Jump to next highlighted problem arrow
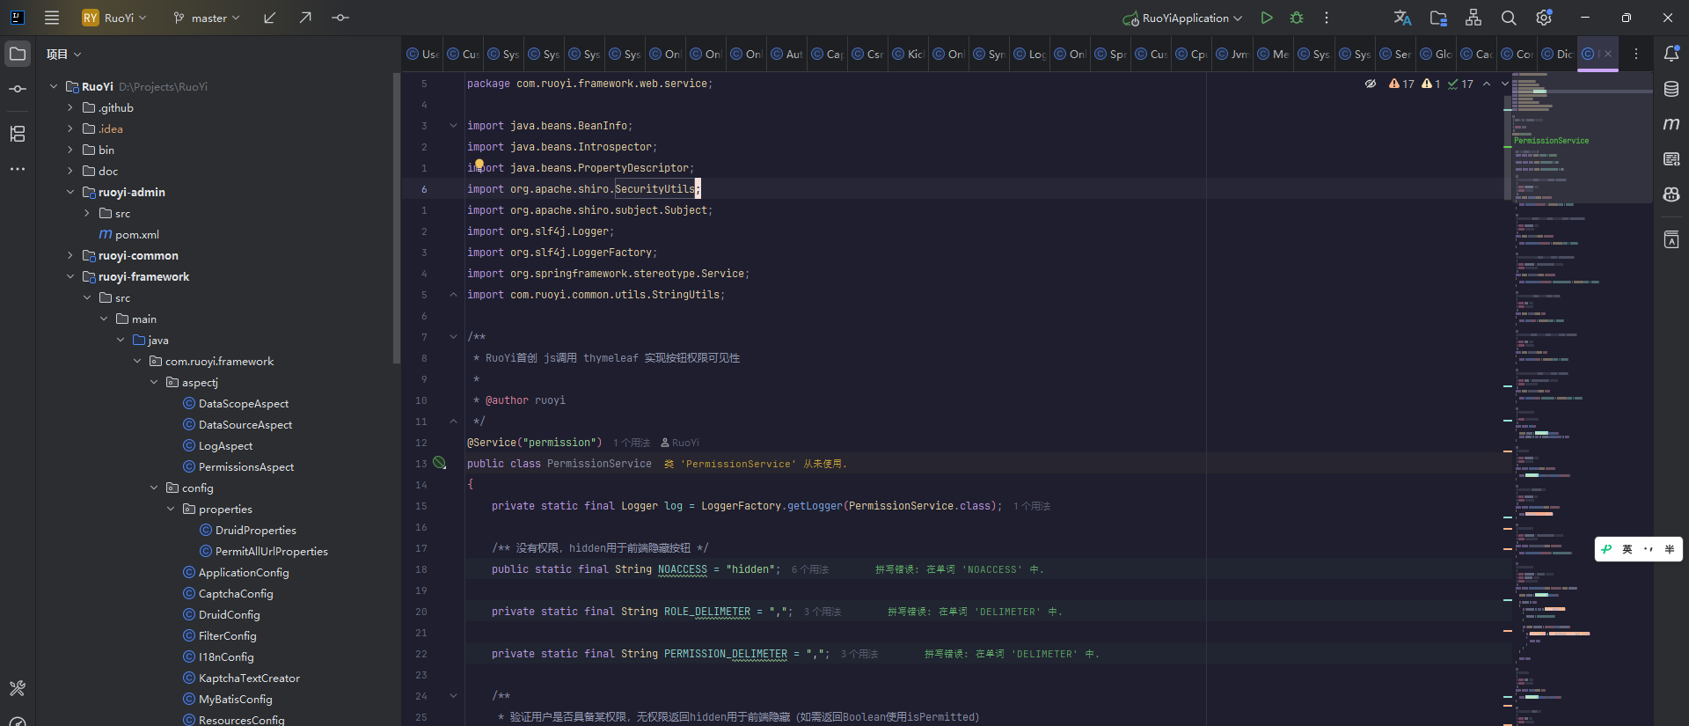 tap(1504, 84)
